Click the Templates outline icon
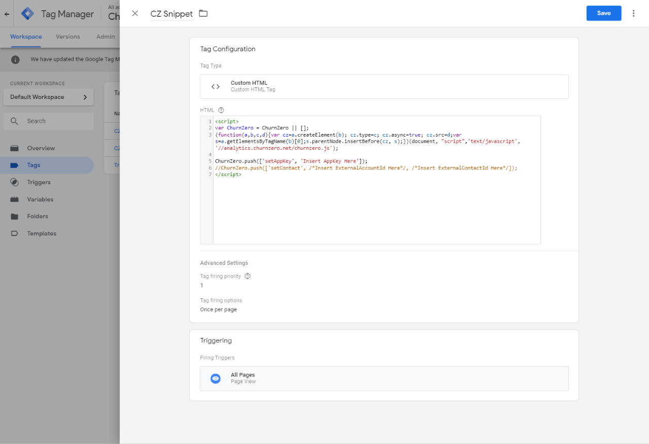 coord(14,233)
